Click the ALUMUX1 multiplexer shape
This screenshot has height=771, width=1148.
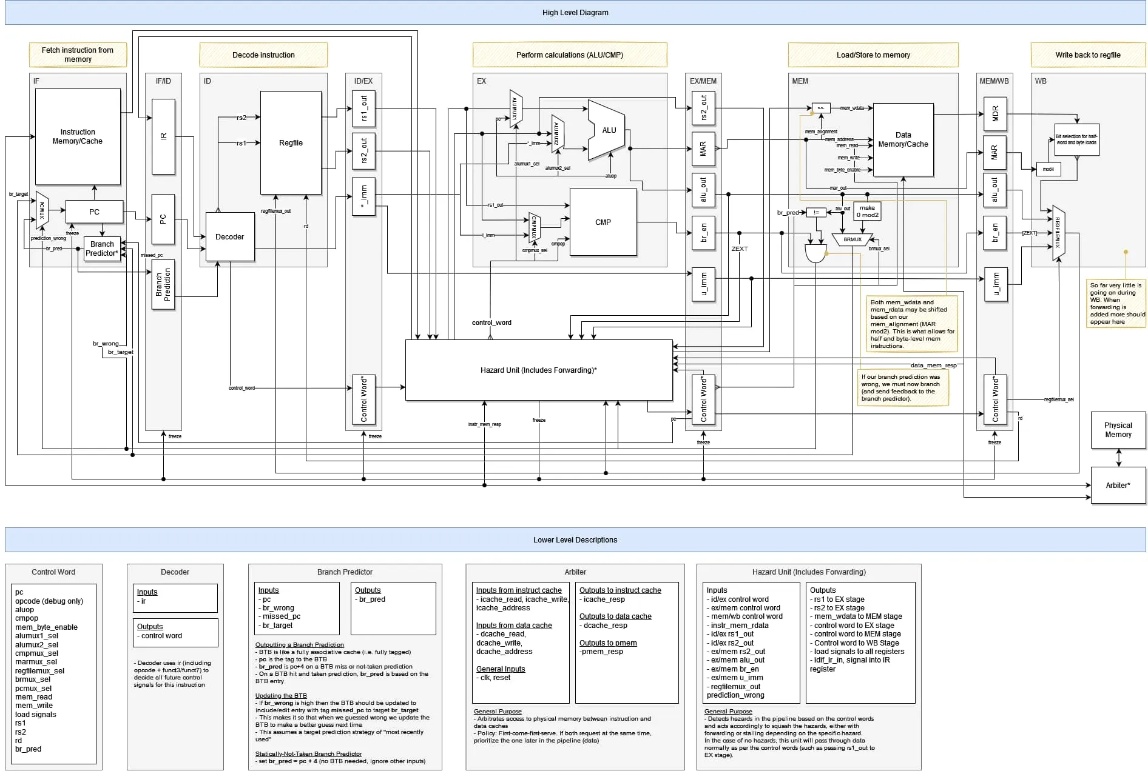pos(515,108)
